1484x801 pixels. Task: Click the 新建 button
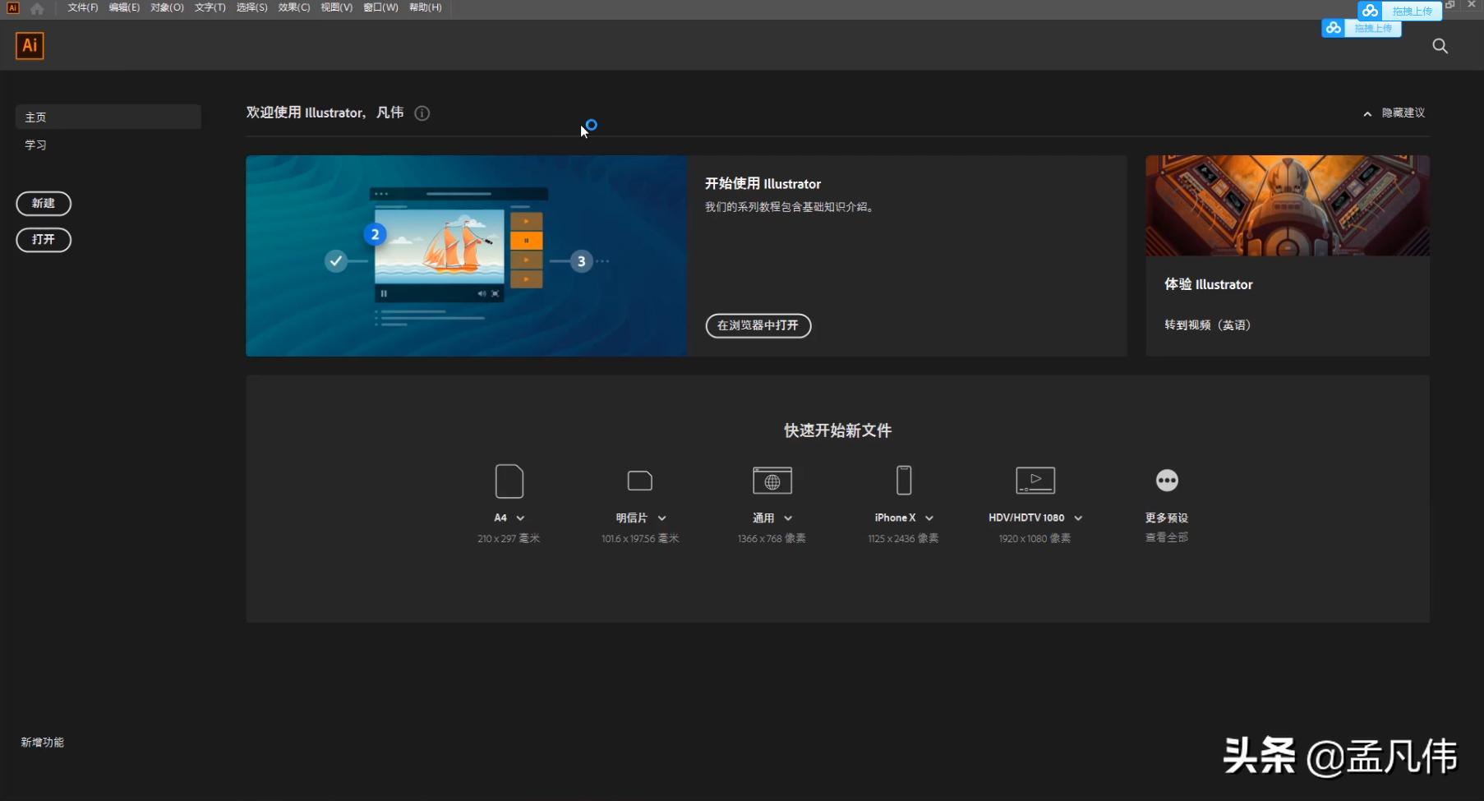44,204
